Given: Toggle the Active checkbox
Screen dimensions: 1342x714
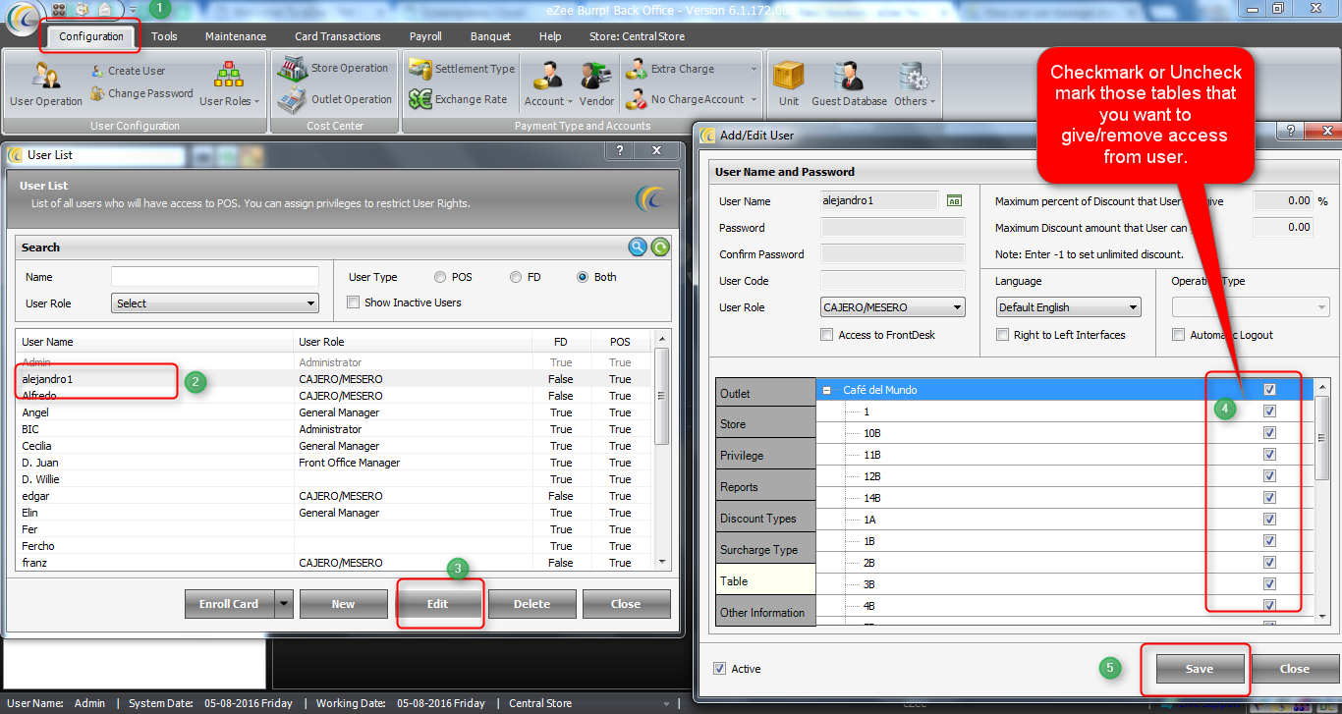Looking at the screenshot, I should tap(720, 669).
